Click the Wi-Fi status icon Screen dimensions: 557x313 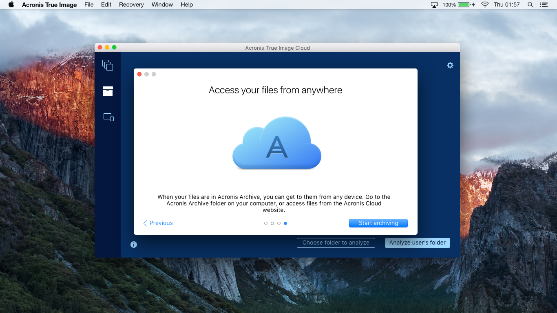click(x=485, y=4)
